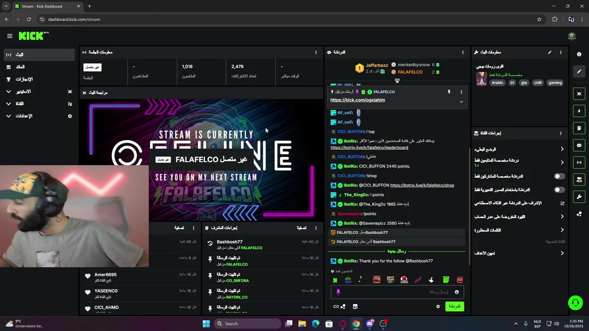
Task: Click the pencil edit icon in right sidebar
Action: coord(579,71)
